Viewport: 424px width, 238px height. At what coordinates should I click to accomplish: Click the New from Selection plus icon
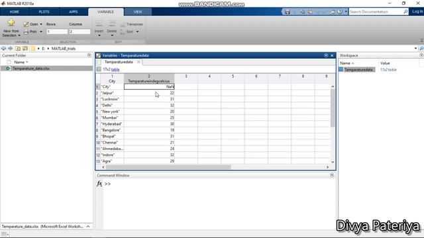[11, 22]
